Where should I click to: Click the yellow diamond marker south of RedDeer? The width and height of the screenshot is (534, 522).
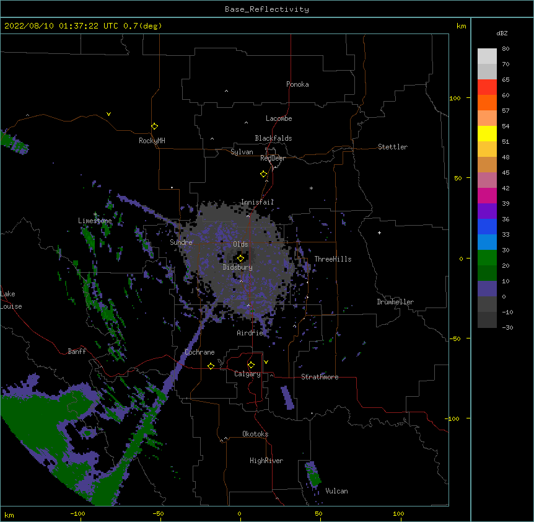click(x=263, y=174)
